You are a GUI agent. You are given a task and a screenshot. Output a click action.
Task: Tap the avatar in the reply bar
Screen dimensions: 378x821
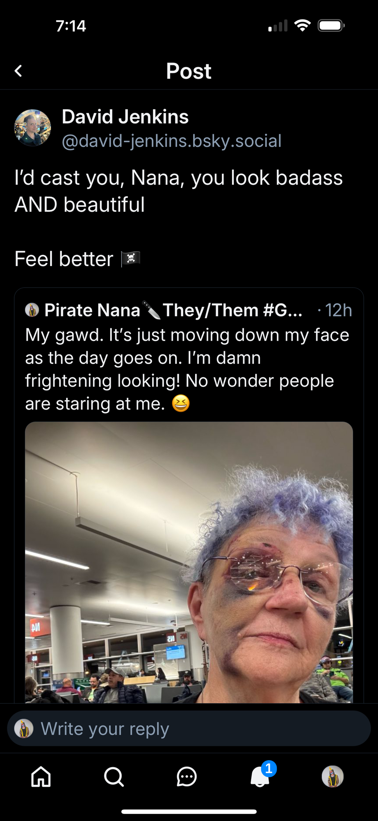(x=24, y=729)
